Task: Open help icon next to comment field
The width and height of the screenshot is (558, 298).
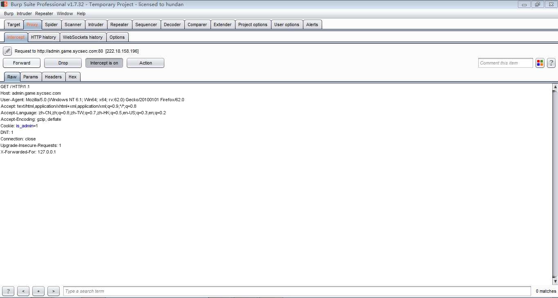Action: tap(551, 63)
